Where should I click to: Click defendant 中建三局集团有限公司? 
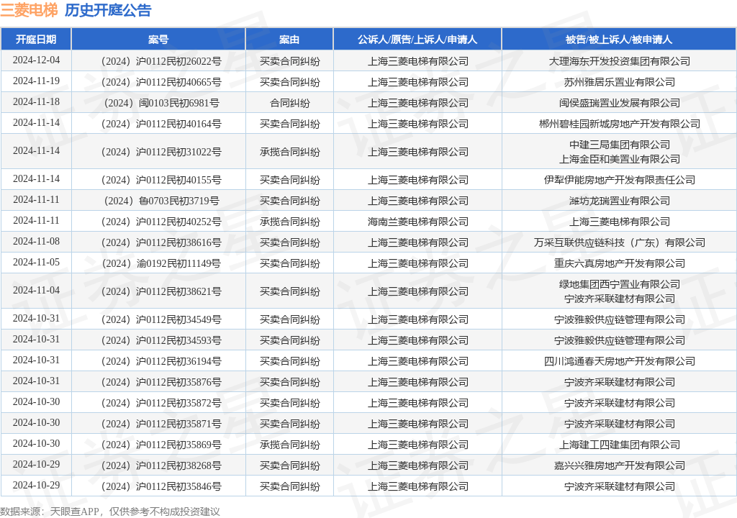[x=620, y=145]
